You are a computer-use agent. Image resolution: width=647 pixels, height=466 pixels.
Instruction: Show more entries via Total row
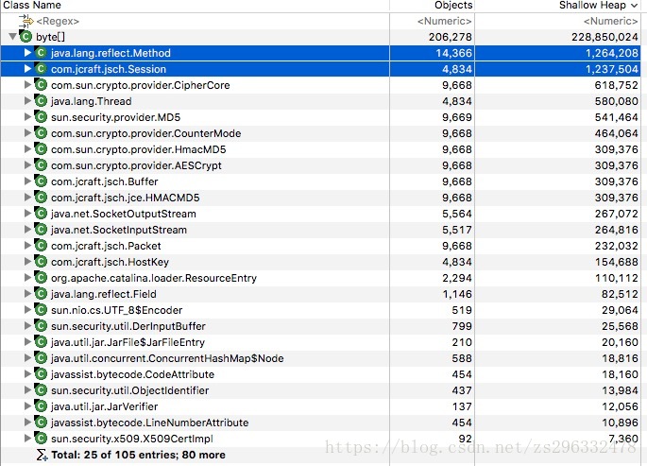point(138,455)
